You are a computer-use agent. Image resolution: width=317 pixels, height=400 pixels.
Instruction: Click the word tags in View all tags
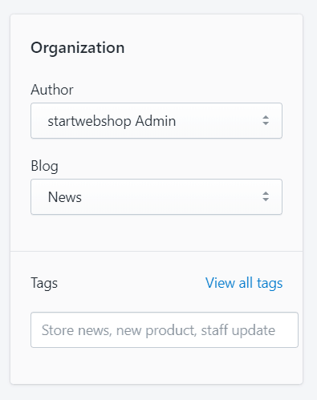[x=270, y=284]
